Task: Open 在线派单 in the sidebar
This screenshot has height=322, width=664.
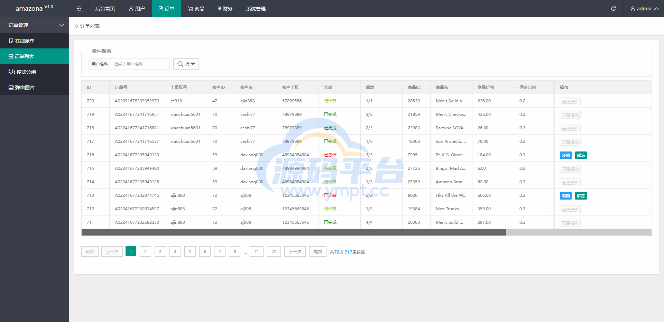Action: click(x=35, y=41)
